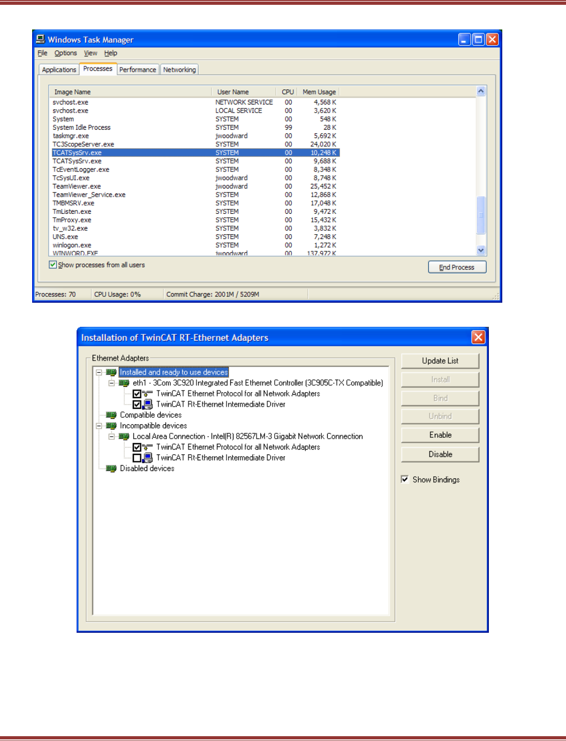566x741 pixels.
Task: Open the Options menu in Task Manager
Action: pos(65,53)
